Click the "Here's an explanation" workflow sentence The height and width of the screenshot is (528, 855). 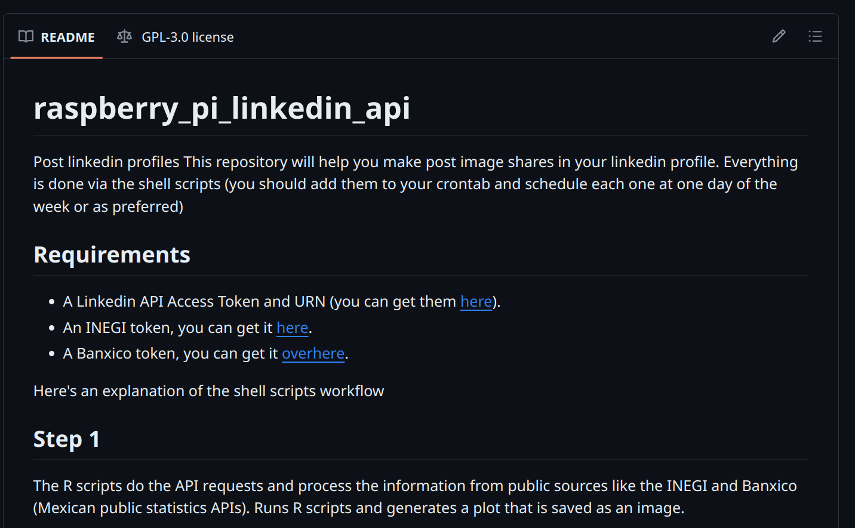click(x=208, y=391)
